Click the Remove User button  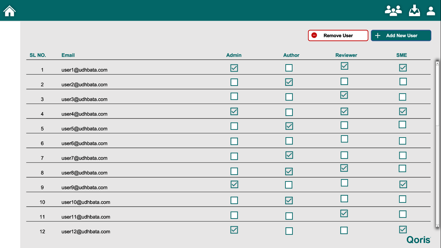tap(338, 36)
